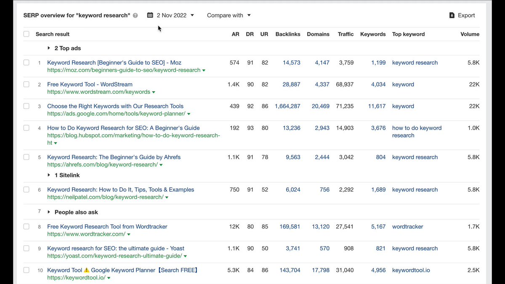Open domains count 17,798 for keywordtool.io

click(x=321, y=271)
